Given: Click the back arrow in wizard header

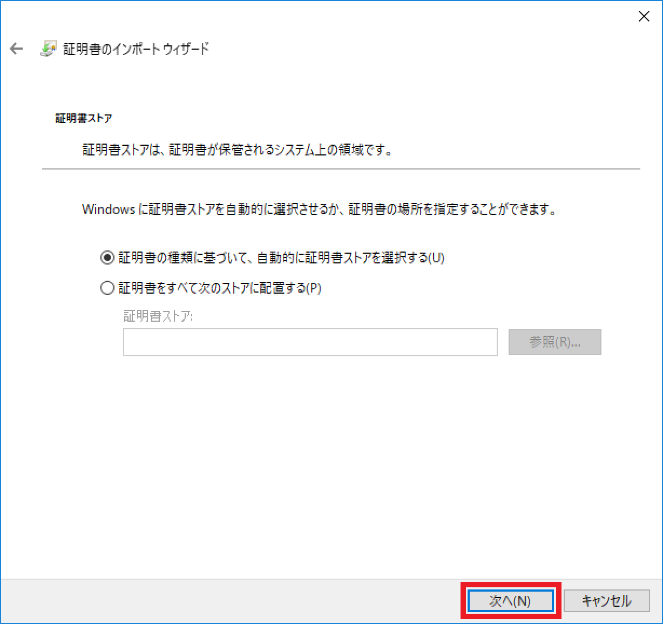Looking at the screenshot, I should pyautogui.click(x=16, y=49).
